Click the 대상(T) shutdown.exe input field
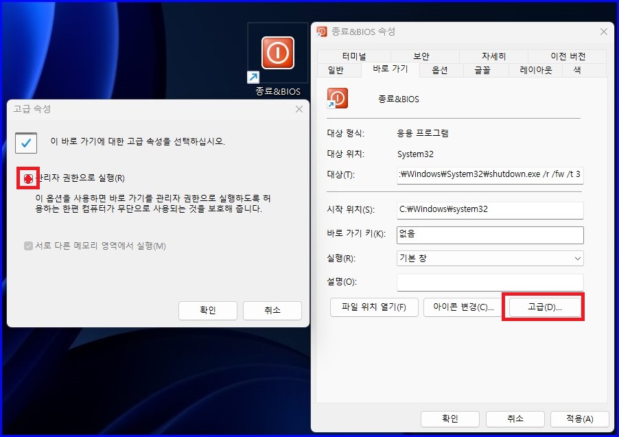Screen dimensions: 619x437 tap(490, 175)
